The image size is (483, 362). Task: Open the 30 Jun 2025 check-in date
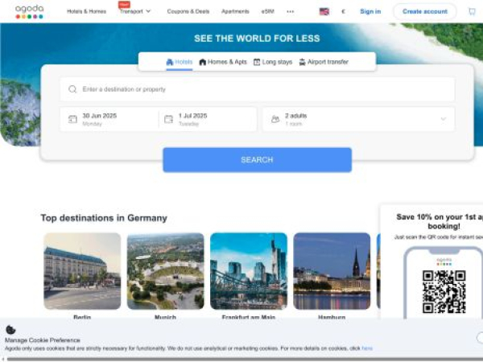click(x=109, y=119)
